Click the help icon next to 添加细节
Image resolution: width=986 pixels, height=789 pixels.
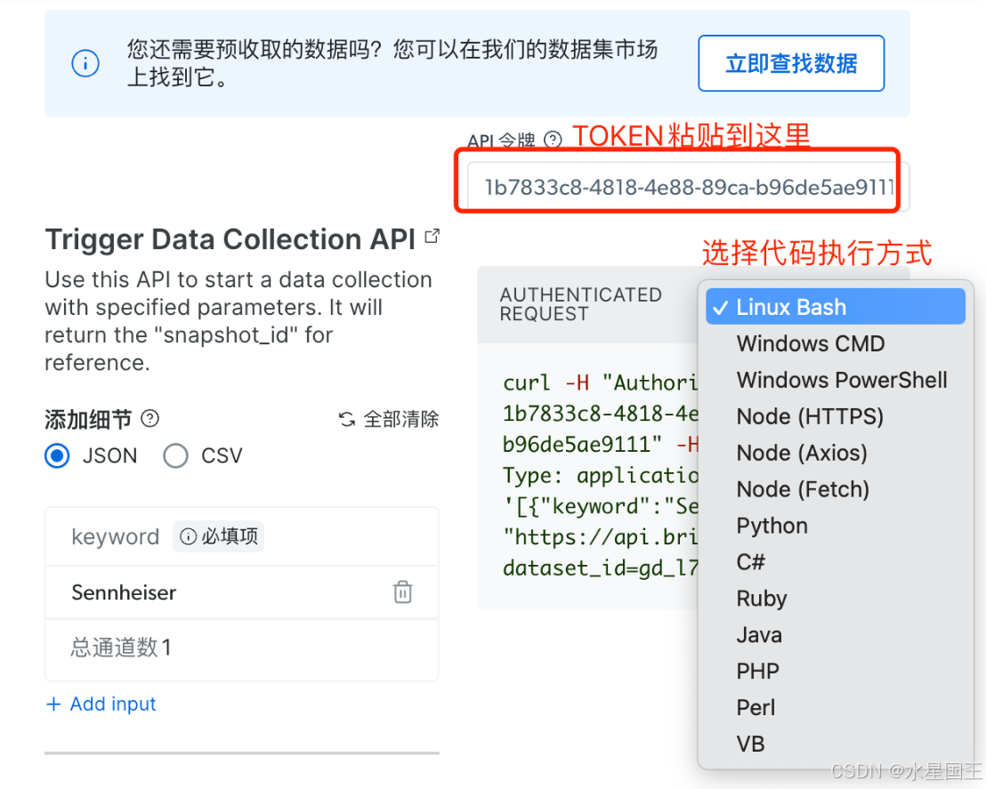[150, 418]
